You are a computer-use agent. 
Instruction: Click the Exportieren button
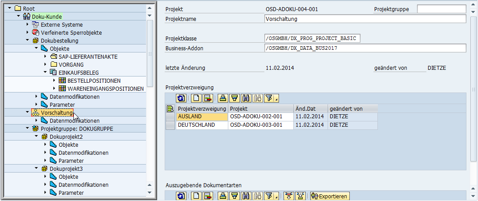tap(330, 196)
